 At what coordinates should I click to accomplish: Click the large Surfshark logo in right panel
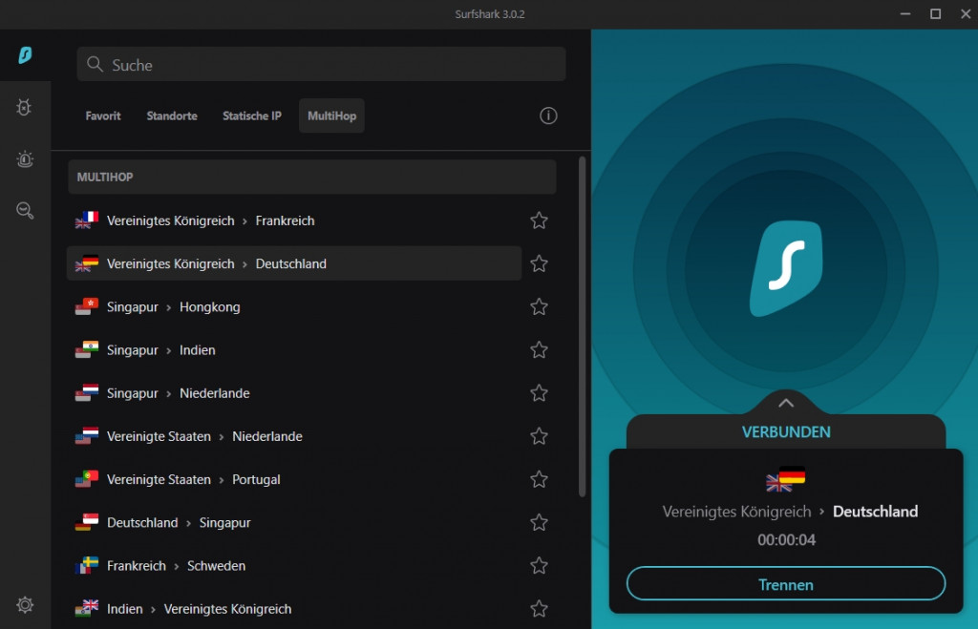786,268
